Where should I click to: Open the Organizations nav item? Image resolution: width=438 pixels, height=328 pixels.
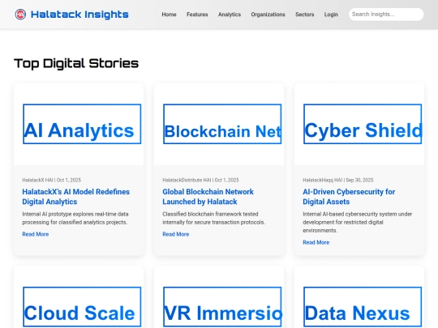pyautogui.click(x=268, y=15)
